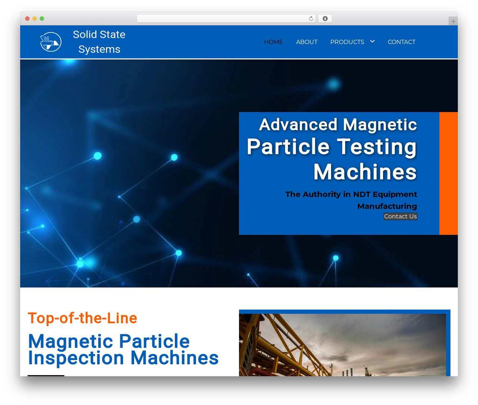Minimize the window with the yellow button
Viewport: 478px width, 405px height.
[35, 19]
